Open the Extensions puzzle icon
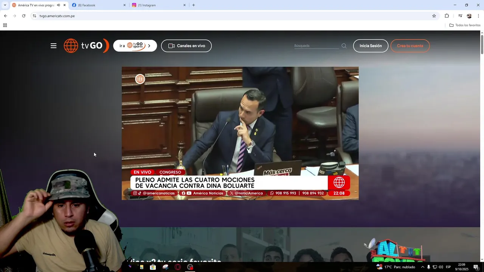This screenshot has width=484, height=272. (447, 16)
